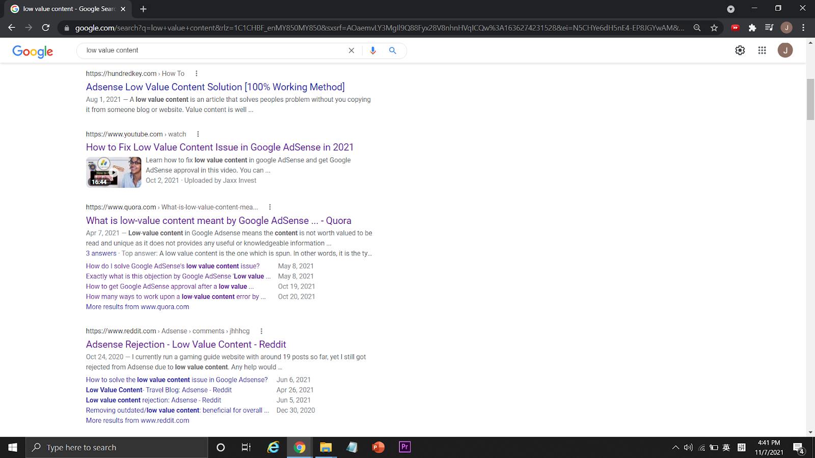The image size is (815, 458).
Task: Open the red YouTube extension icon
Action: [x=735, y=28]
